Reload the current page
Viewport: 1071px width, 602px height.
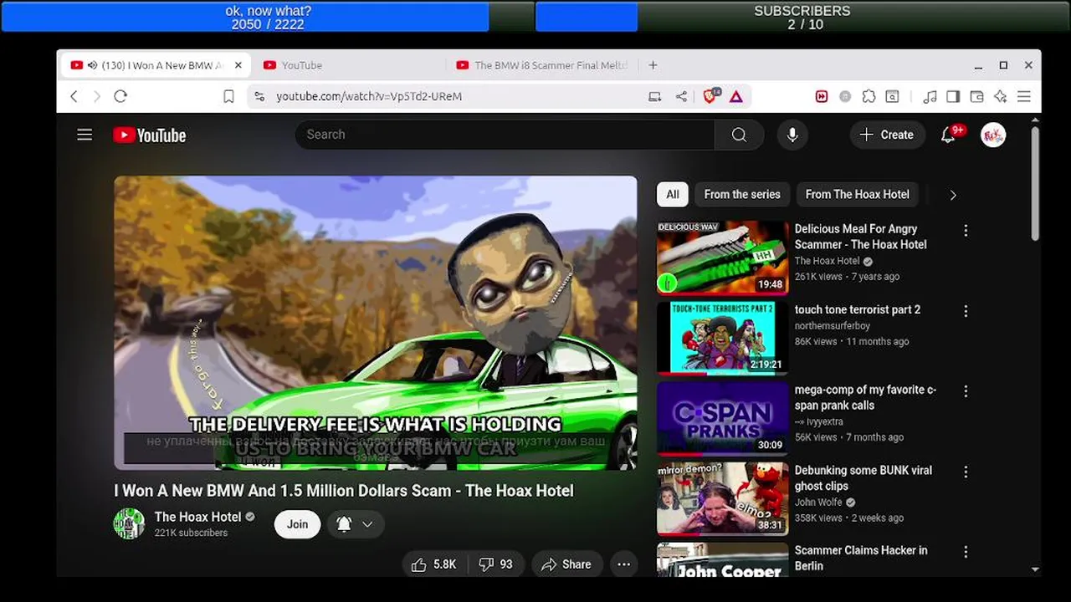[120, 96]
